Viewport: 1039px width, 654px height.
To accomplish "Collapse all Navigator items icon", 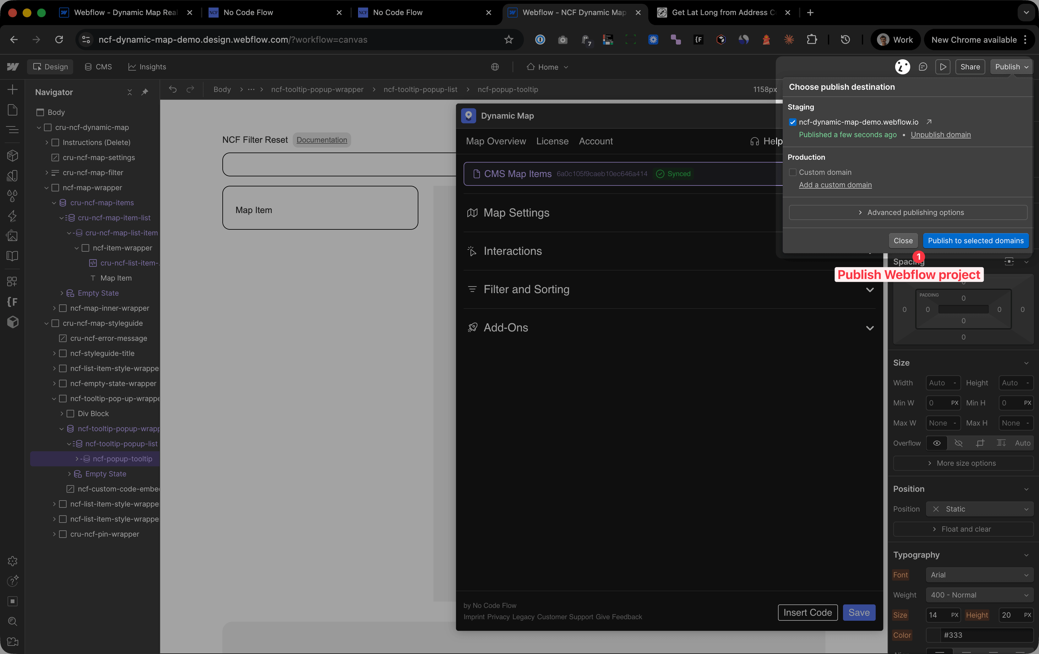I will (x=129, y=92).
